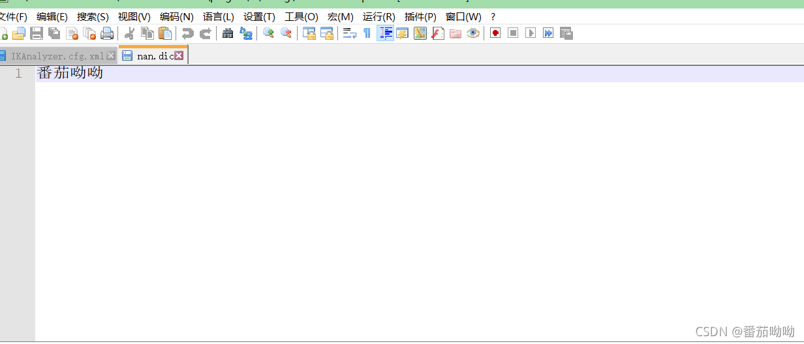The height and width of the screenshot is (344, 804).
Task: Open the function list panel
Action: (438, 33)
